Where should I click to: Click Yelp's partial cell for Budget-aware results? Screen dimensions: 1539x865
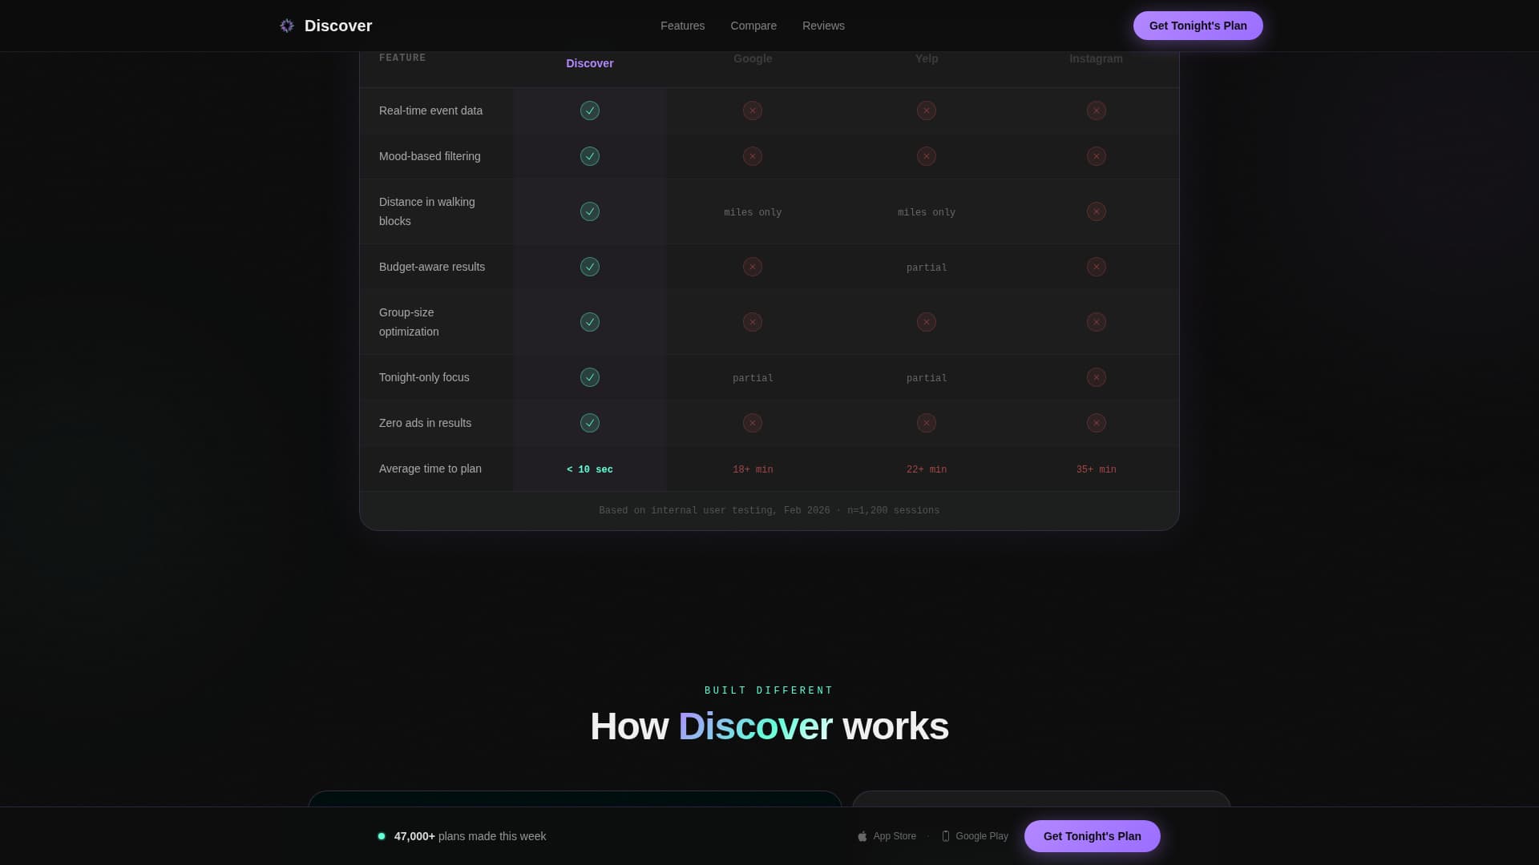pyautogui.click(x=927, y=268)
